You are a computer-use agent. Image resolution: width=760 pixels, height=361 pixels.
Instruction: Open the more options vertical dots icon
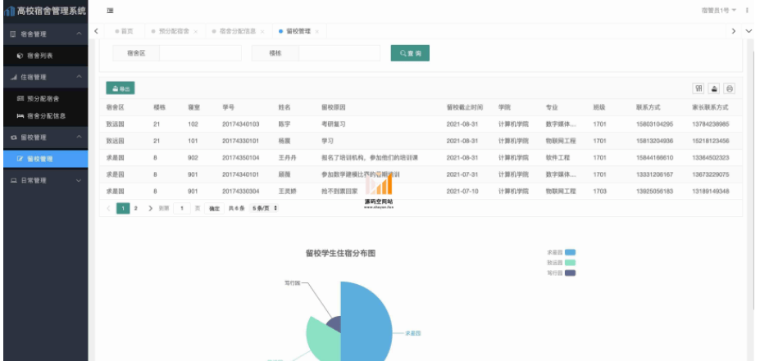click(747, 11)
